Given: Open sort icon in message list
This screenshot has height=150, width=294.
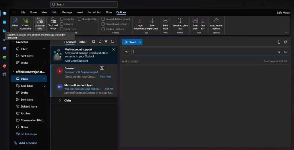Looking at the screenshot, I should pos(112,42).
